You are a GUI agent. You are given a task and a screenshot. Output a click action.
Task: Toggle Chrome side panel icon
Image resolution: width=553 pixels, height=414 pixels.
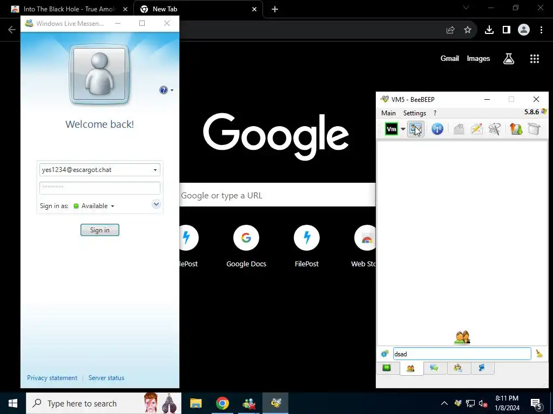point(507,30)
